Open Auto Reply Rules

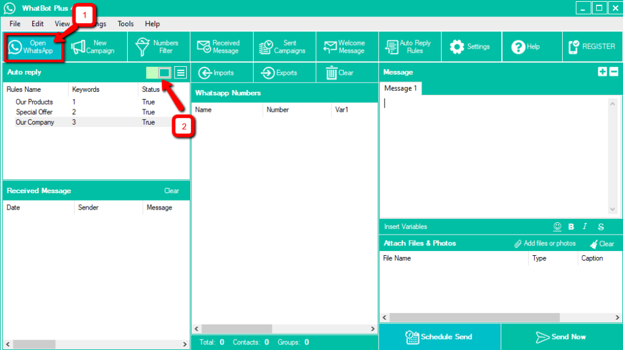click(408, 47)
